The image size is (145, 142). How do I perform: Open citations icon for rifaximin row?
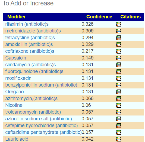[x=119, y=24]
